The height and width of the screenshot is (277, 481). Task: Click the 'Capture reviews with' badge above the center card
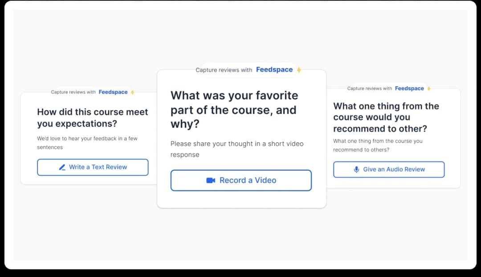pyautogui.click(x=225, y=70)
